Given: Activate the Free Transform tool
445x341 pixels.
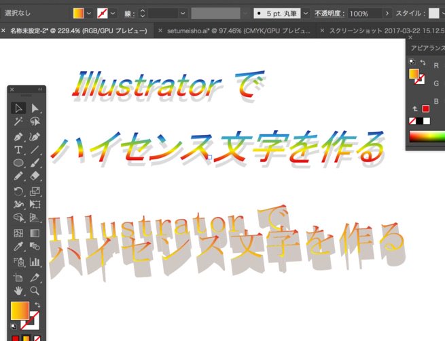Looking at the screenshot, I should (x=35, y=204).
